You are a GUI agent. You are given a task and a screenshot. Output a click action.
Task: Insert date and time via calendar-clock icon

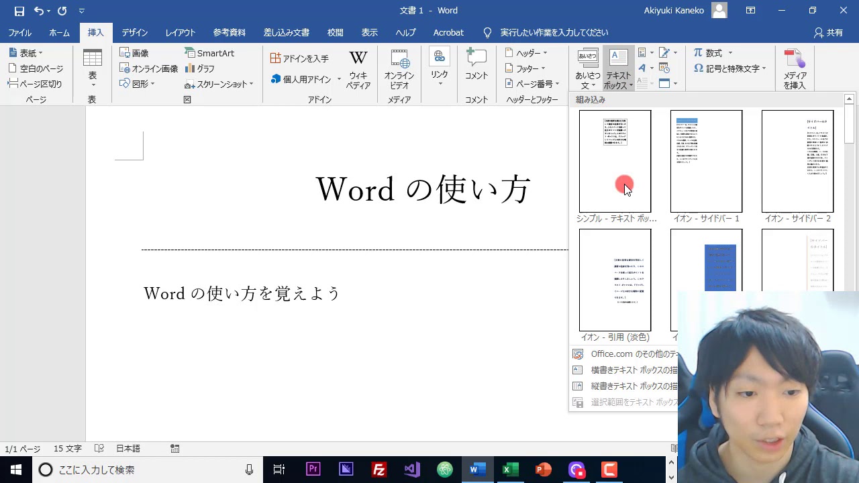[665, 68]
